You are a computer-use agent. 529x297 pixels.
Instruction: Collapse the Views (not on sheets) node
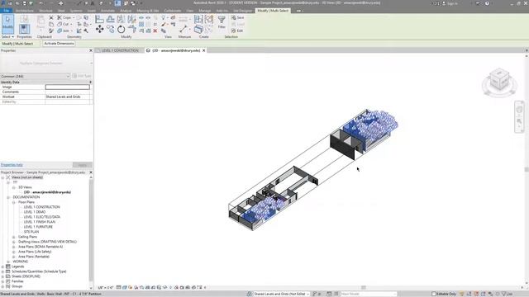point(2,177)
